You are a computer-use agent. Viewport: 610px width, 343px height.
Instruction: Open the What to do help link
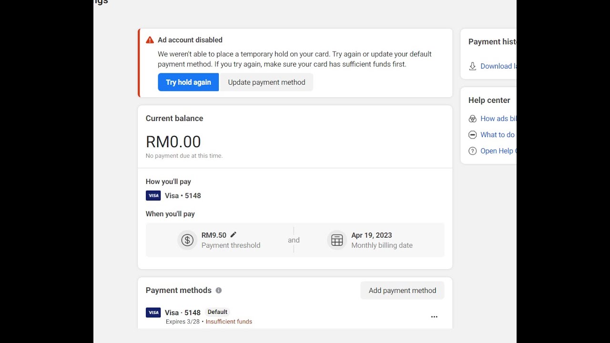(498, 135)
